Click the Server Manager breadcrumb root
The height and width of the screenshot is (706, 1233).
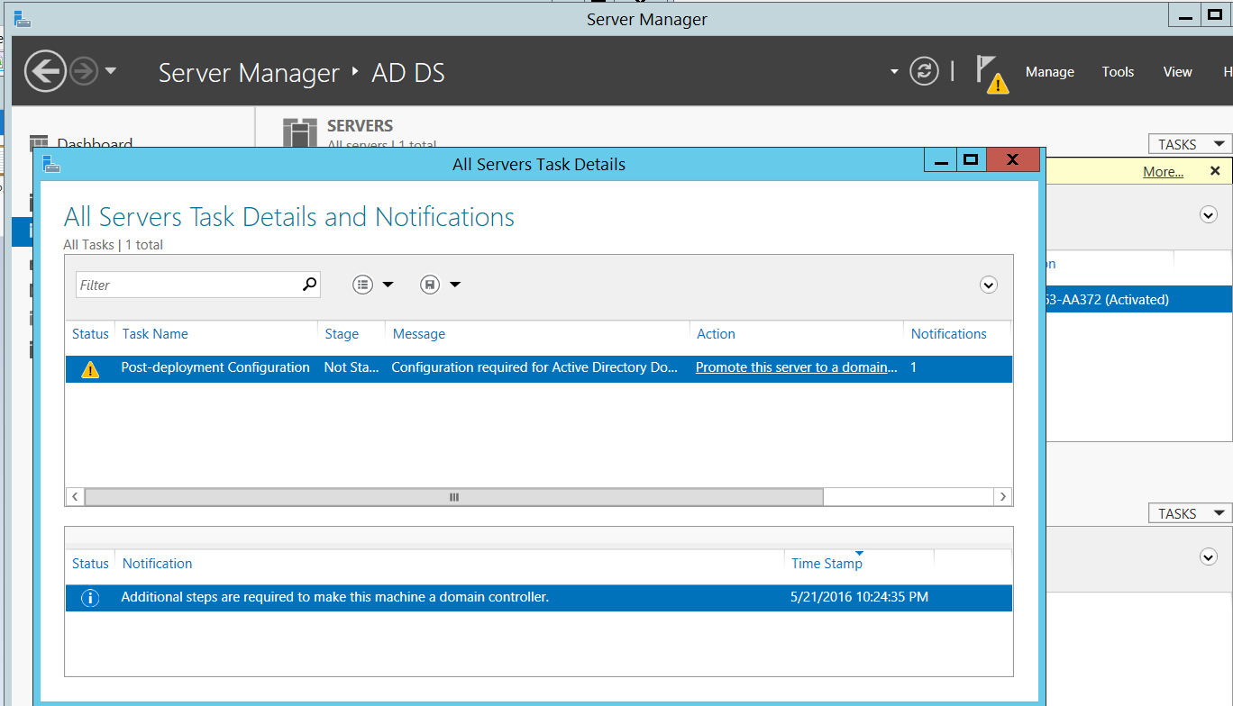click(x=249, y=73)
